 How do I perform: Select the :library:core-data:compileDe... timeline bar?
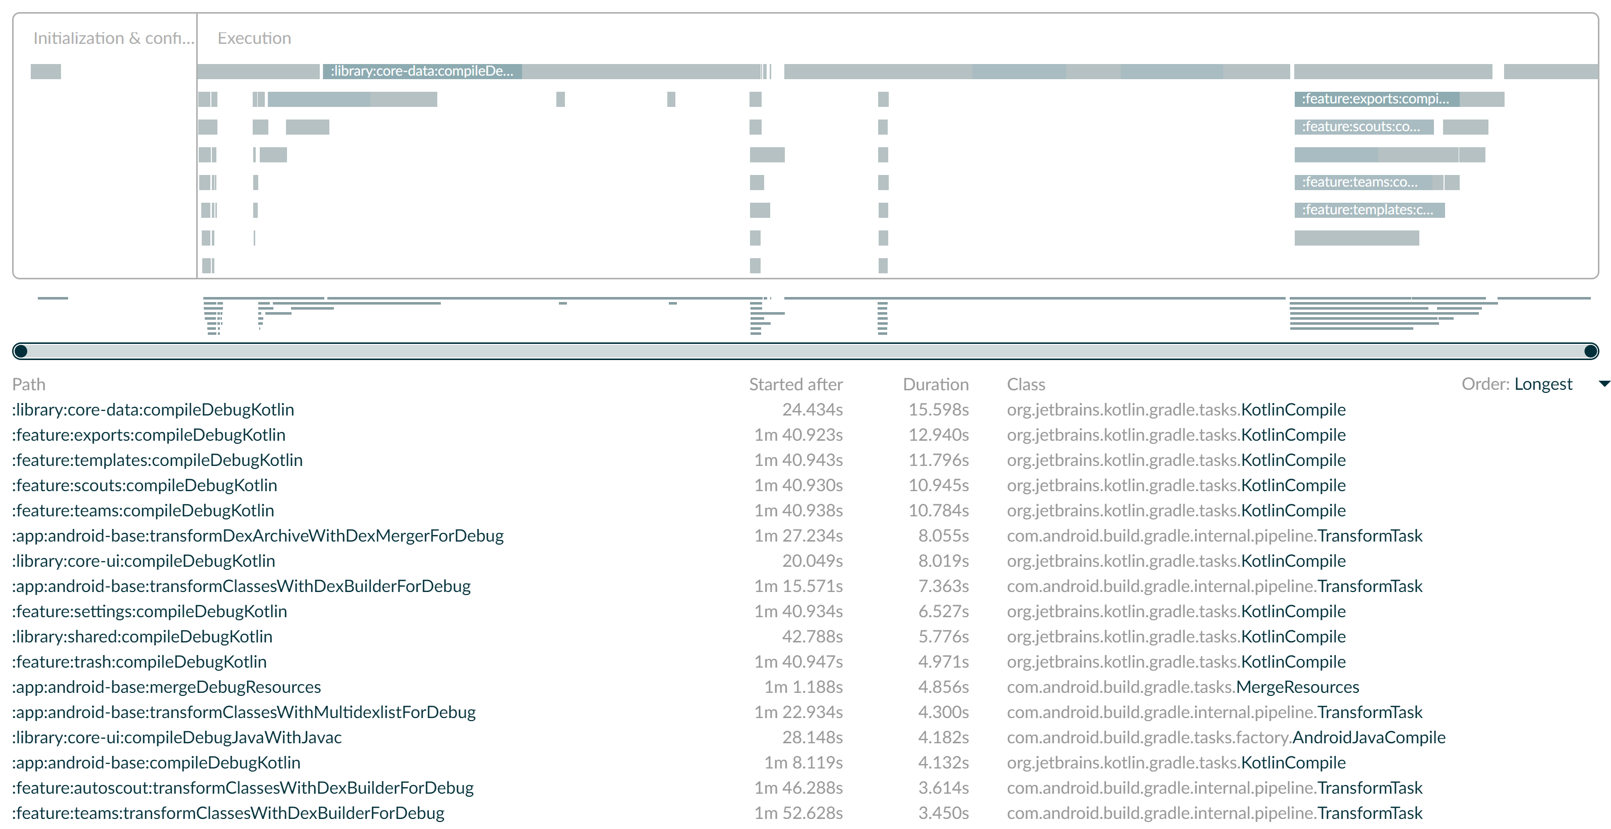(x=422, y=71)
